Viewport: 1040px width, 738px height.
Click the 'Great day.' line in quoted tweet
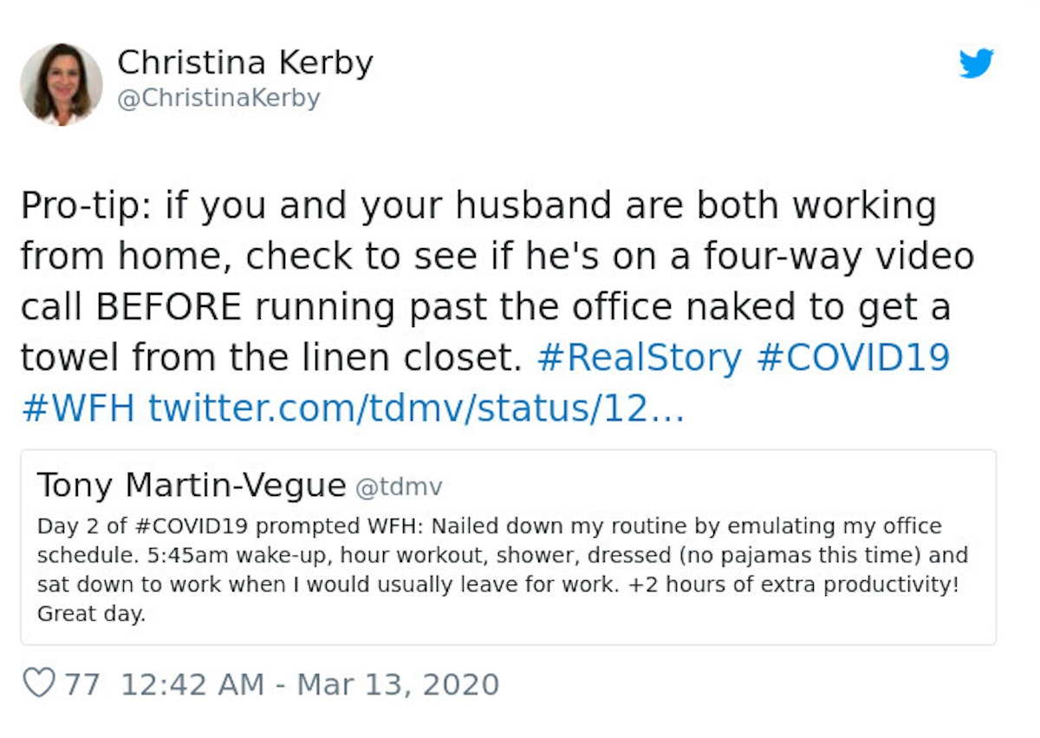point(90,614)
